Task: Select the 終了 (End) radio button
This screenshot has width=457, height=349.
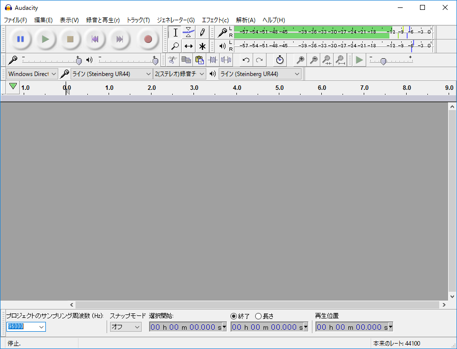Action: coord(233,316)
